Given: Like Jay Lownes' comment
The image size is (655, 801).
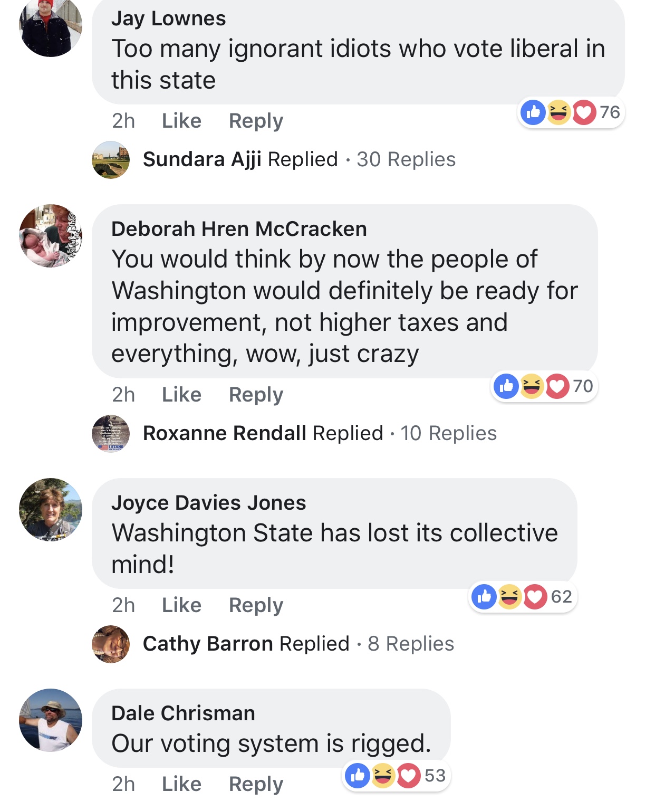Looking at the screenshot, I should pos(181,121).
